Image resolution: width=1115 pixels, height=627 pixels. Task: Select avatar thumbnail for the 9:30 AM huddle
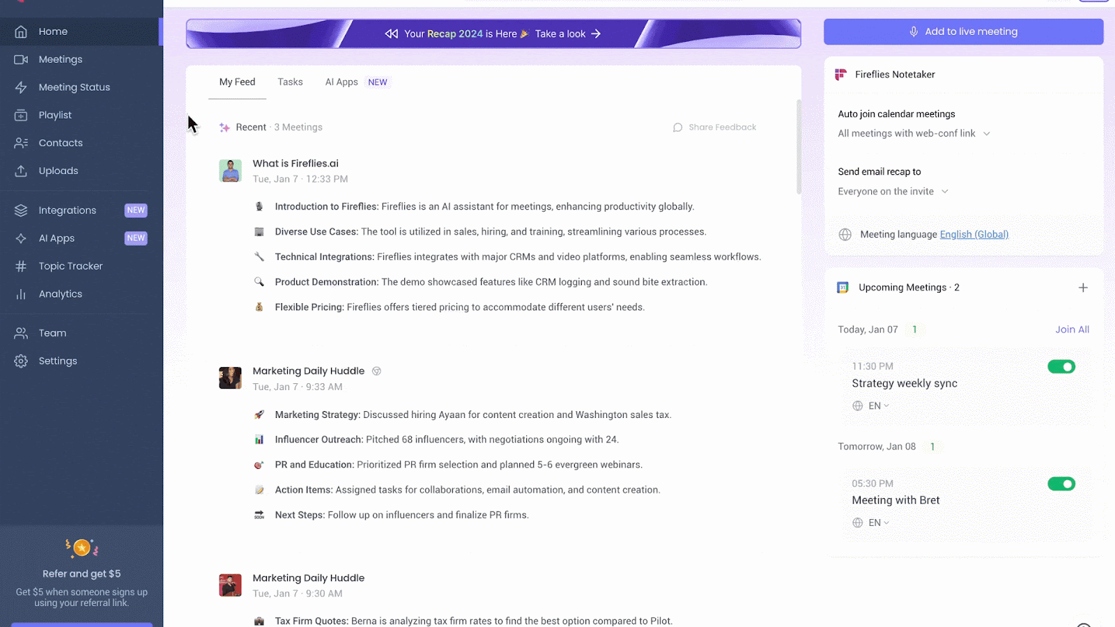click(x=230, y=585)
